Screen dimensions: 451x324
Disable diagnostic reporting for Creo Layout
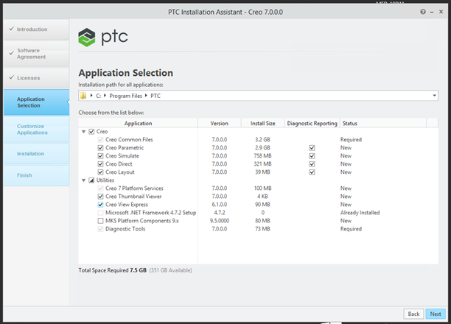[312, 172]
